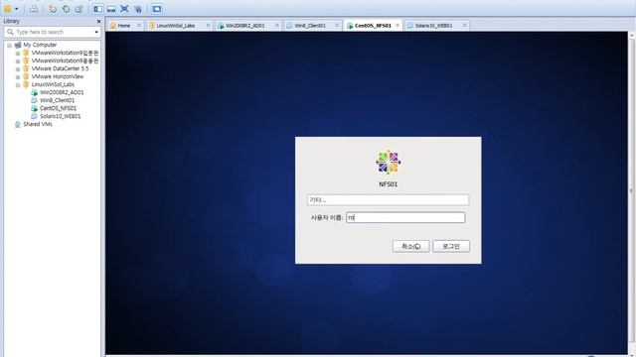Close the Win2008R2_AD01 tab
This screenshot has width=636, height=357.
[277, 26]
